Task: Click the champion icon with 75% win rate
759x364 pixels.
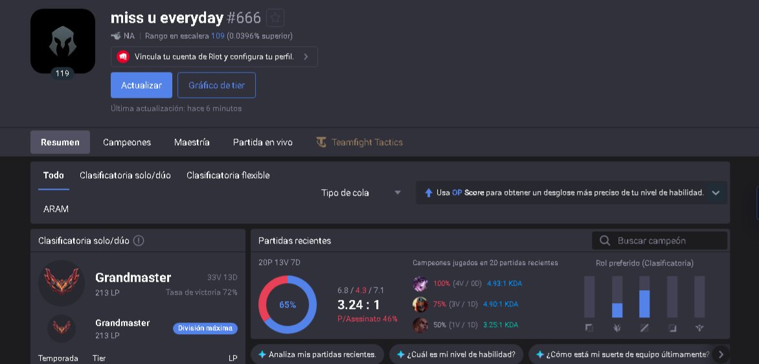Action: coord(420,304)
